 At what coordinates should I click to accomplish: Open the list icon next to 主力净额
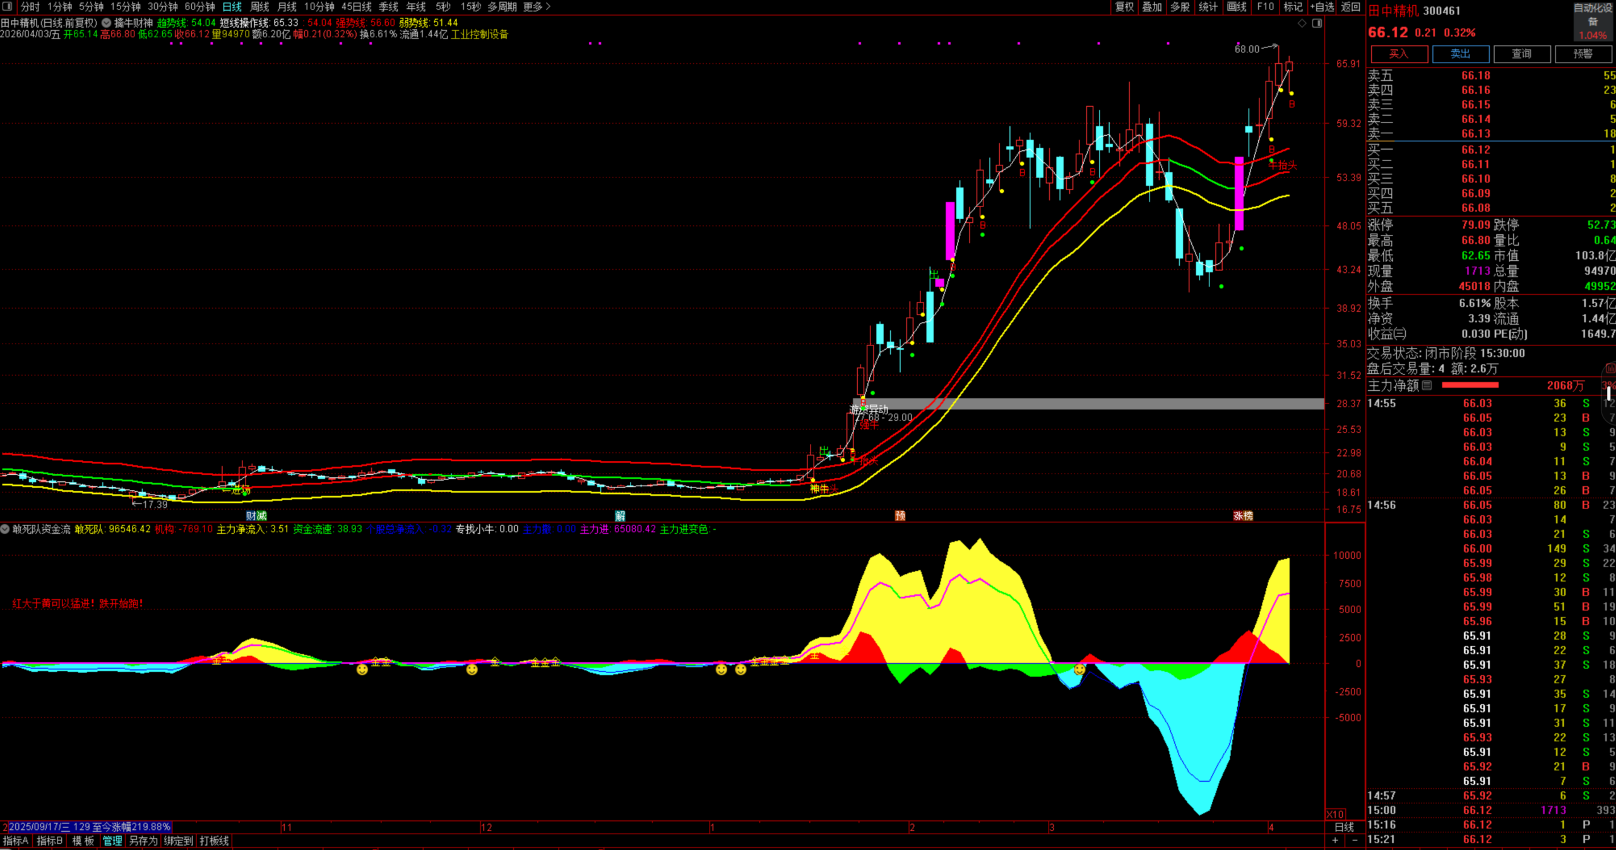(x=1427, y=385)
